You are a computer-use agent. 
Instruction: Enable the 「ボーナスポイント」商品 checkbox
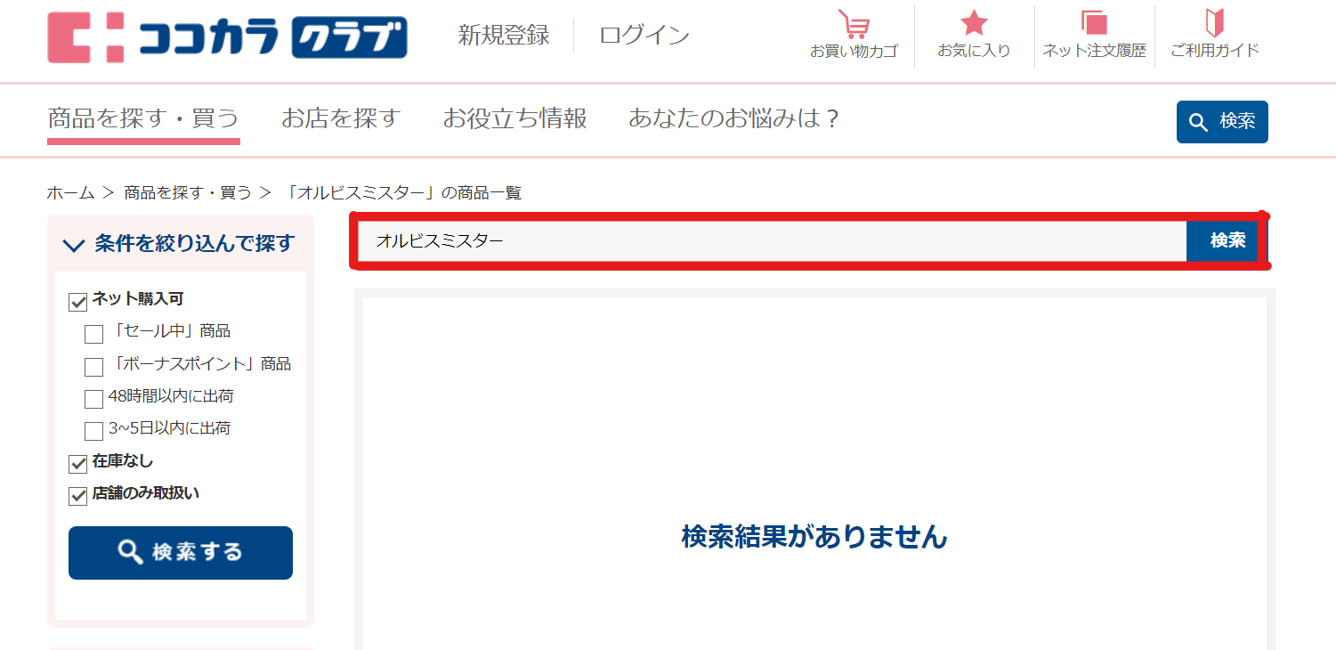click(x=93, y=367)
